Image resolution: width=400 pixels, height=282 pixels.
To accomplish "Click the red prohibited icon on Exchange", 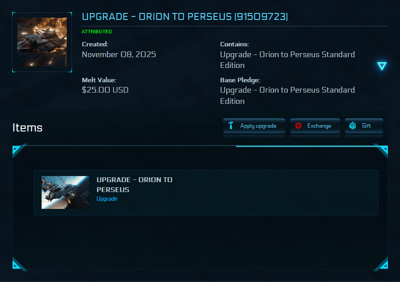I will 298,126.
